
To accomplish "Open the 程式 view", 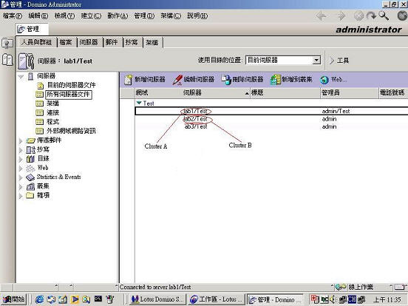I will coord(52,122).
